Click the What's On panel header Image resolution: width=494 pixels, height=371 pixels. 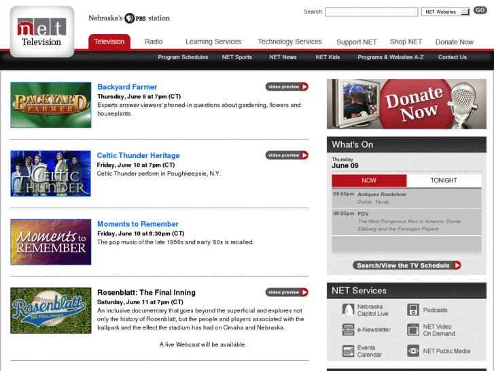click(406, 144)
